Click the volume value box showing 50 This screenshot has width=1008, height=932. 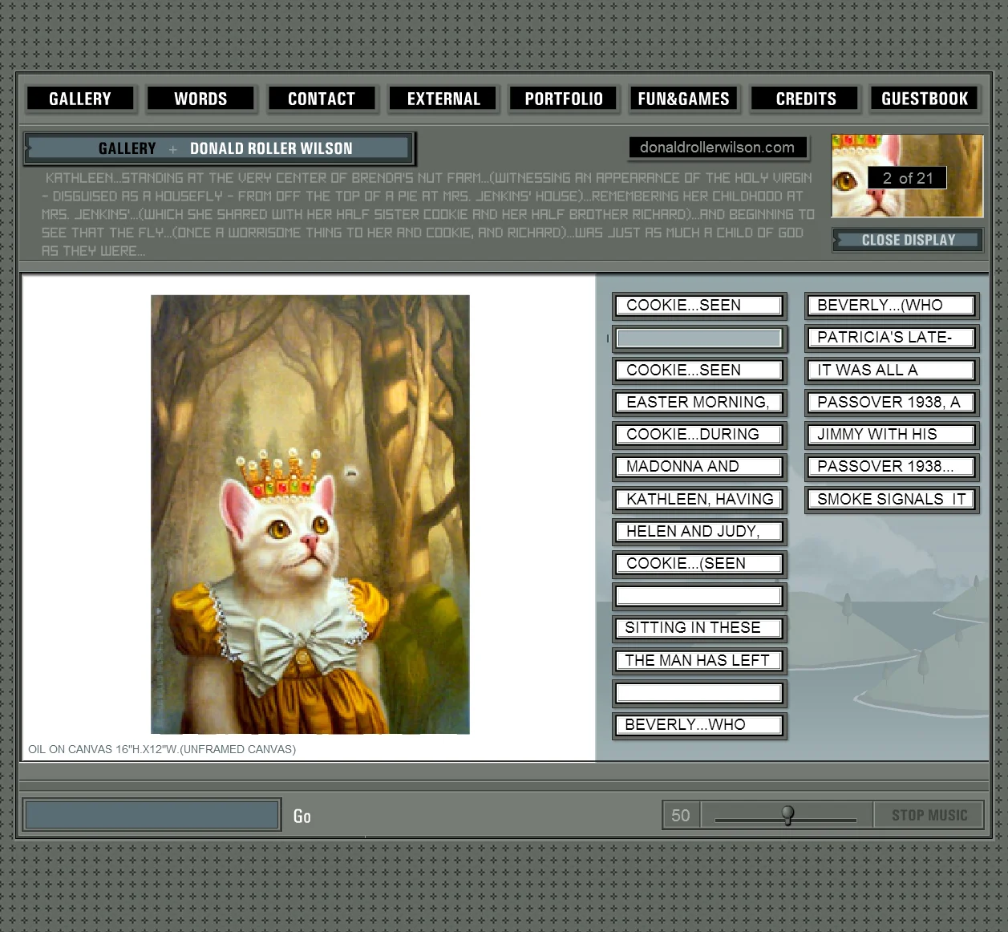(681, 815)
